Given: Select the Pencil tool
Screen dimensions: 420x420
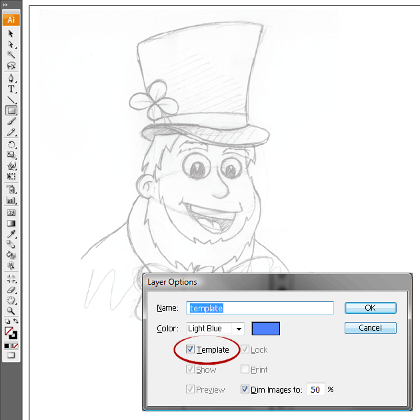Looking at the screenshot, I should coord(11,132).
